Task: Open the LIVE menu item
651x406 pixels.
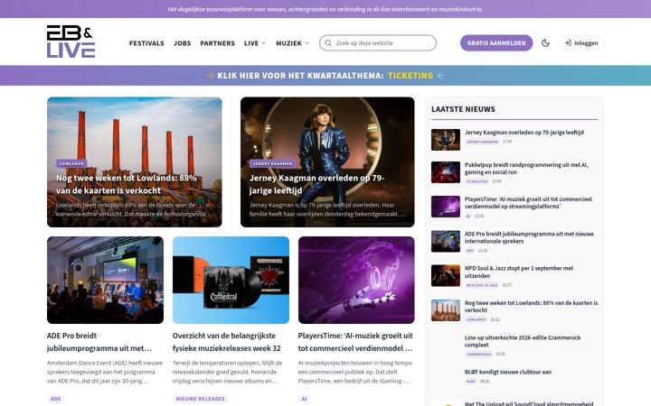Action: tap(251, 43)
